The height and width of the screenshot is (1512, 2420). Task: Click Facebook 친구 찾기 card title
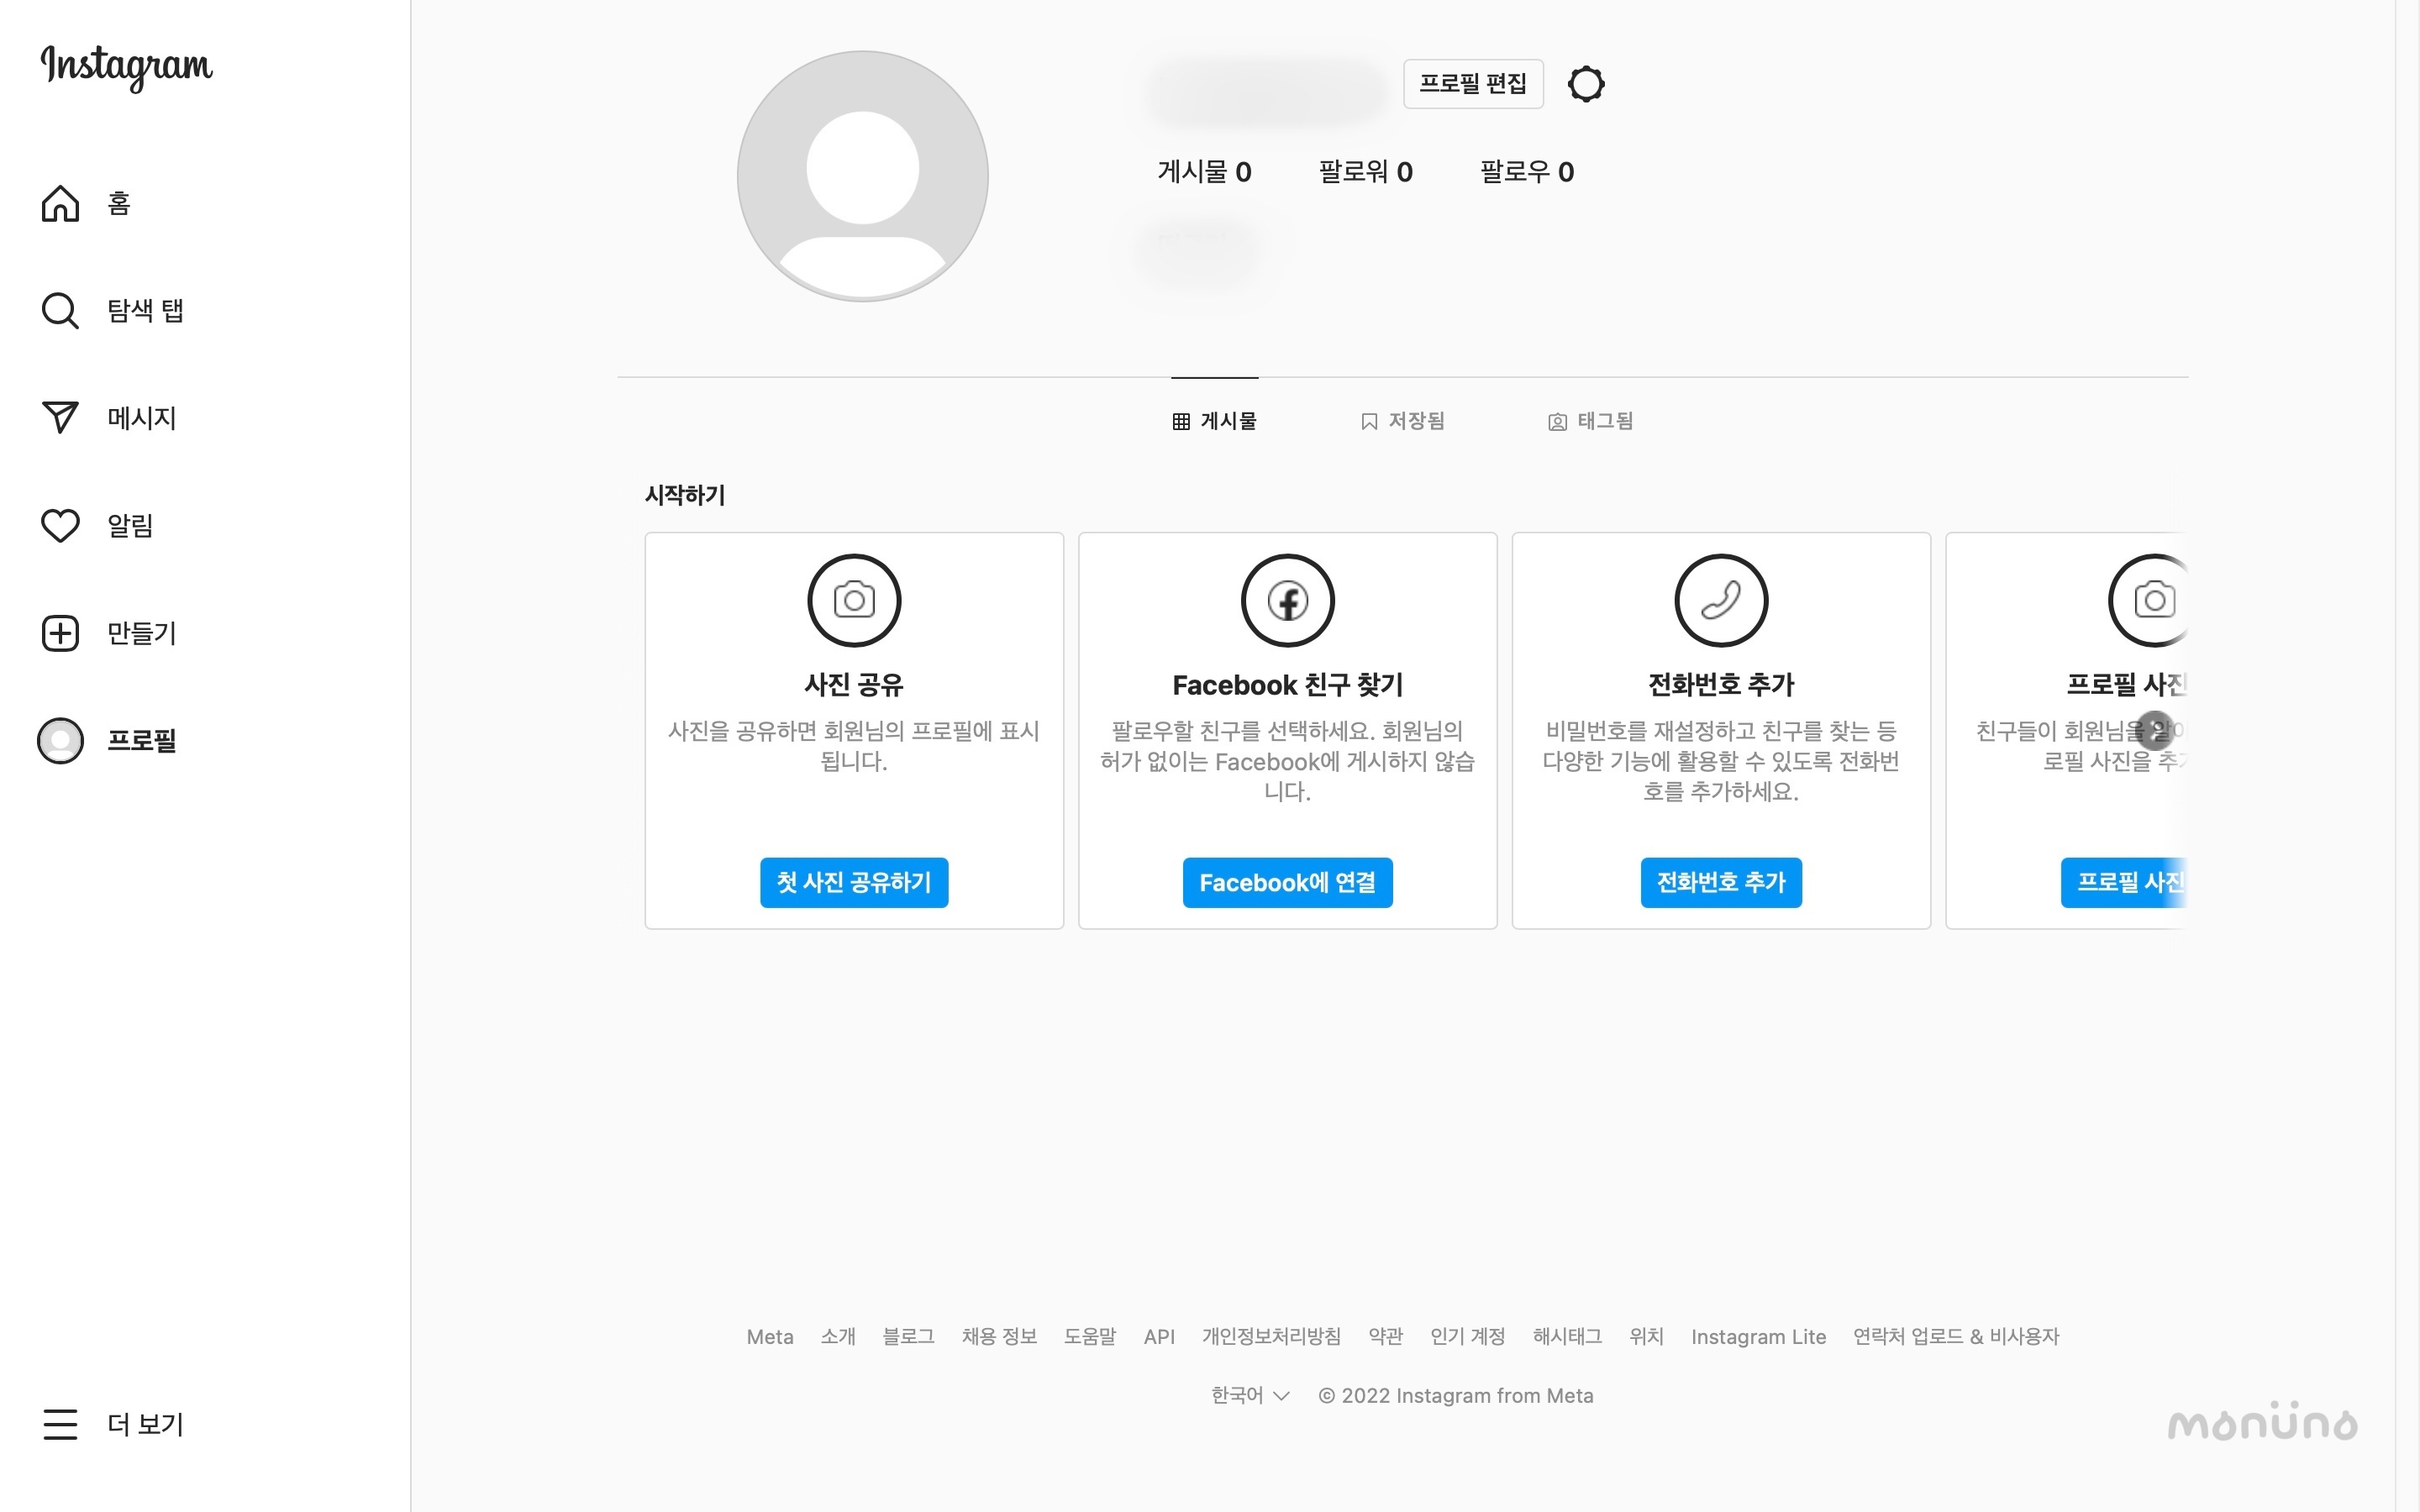point(1288,685)
